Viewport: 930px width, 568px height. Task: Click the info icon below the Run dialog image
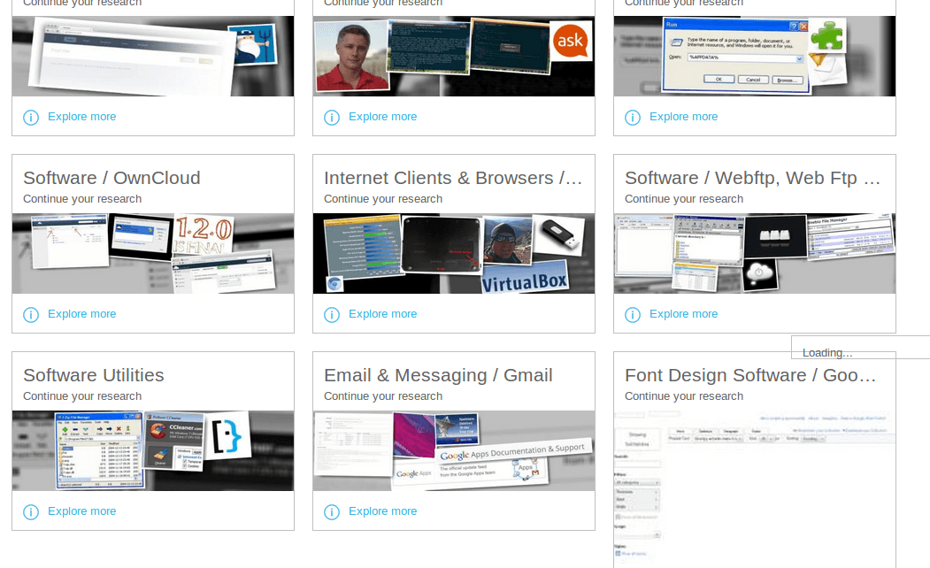[633, 118]
